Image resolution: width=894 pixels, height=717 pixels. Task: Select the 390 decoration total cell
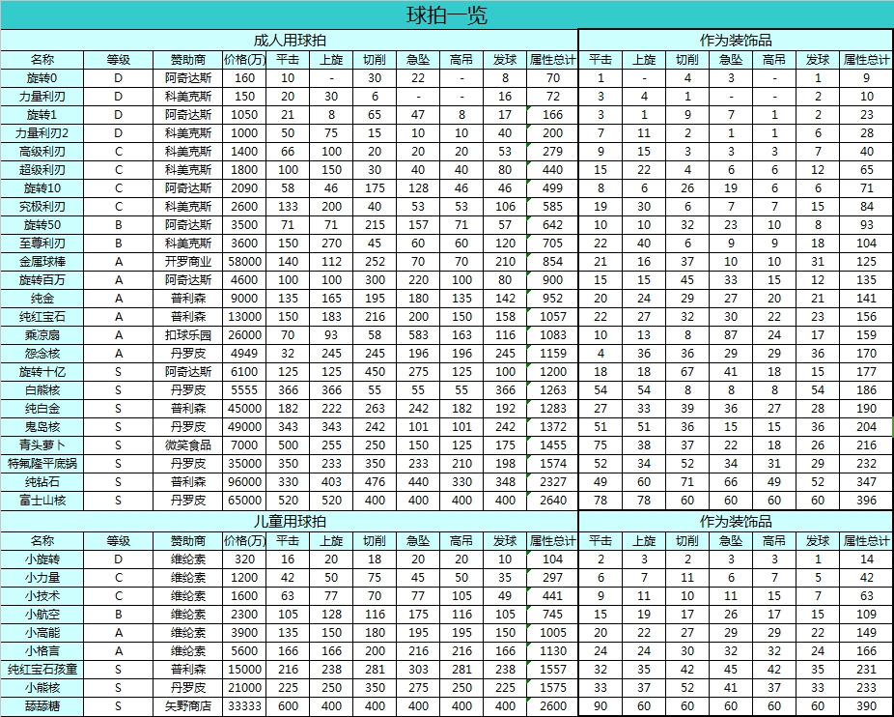click(x=866, y=706)
